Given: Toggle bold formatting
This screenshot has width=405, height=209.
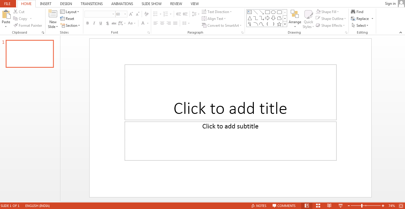Looking at the screenshot, I should [x=87, y=23].
